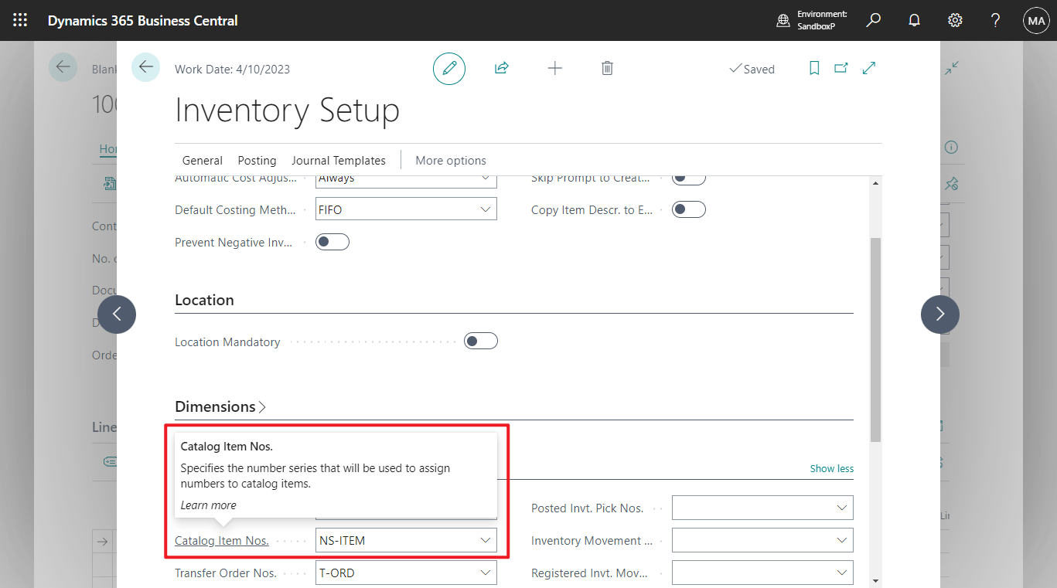Viewport: 1057px width, 588px height.
Task: Click Dynamics 365 Business Central title
Action: tap(143, 21)
